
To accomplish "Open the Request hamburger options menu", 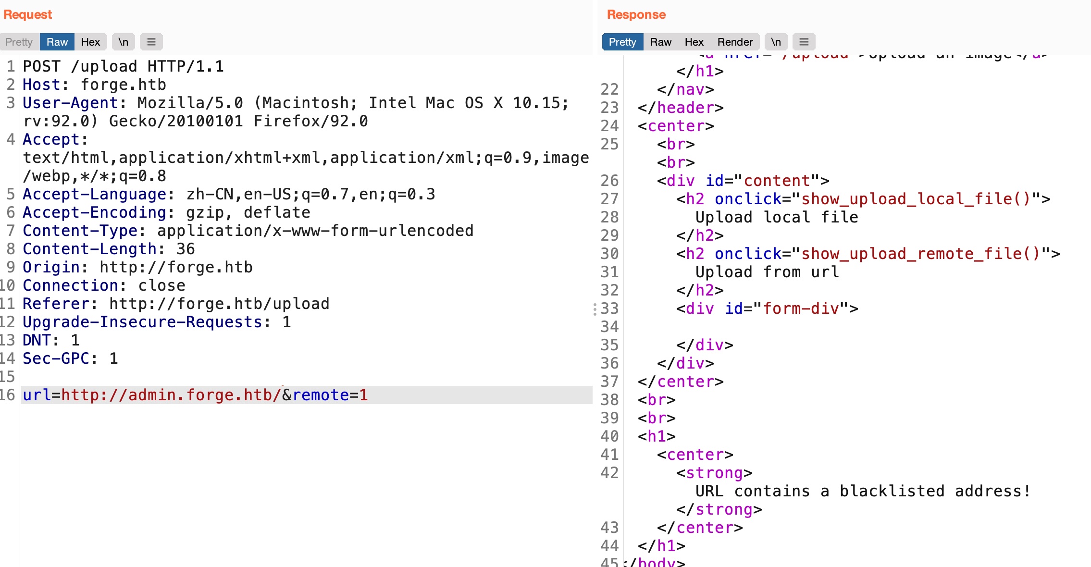I will [151, 42].
